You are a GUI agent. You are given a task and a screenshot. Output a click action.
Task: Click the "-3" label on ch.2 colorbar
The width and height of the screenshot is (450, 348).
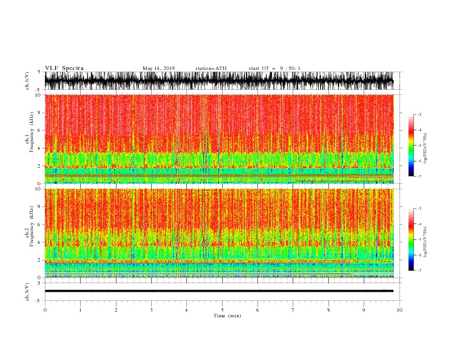pos(419,209)
